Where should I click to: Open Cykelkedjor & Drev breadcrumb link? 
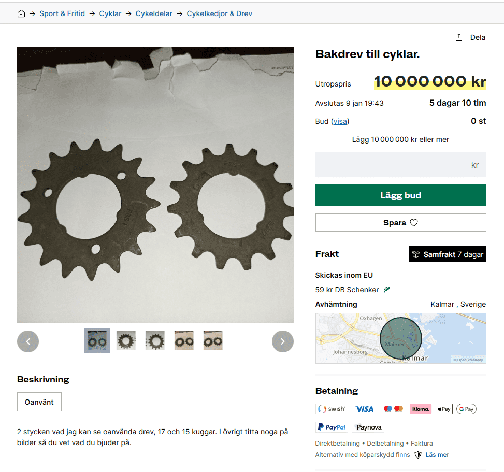coord(219,13)
